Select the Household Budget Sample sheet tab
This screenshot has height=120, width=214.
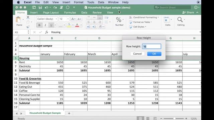coord(45,113)
